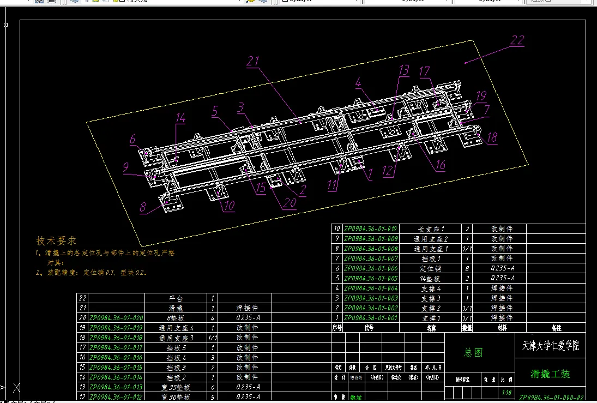Select the 总图 title text
597x403 pixels.
pyautogui.click(x=474, y=352)
